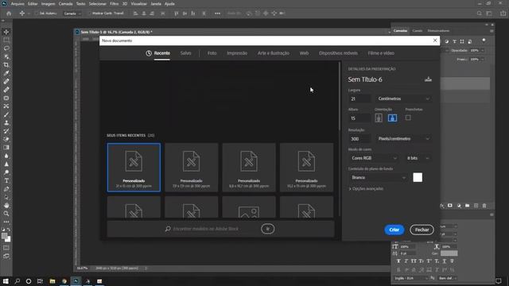Open Windows taskbar search
Image resolution: width=509 pixels, height=286 pixels.
[x=17, y=281]
